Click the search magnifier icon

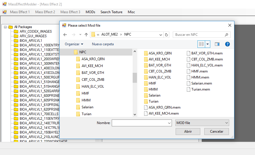click(x=226, y=35)
